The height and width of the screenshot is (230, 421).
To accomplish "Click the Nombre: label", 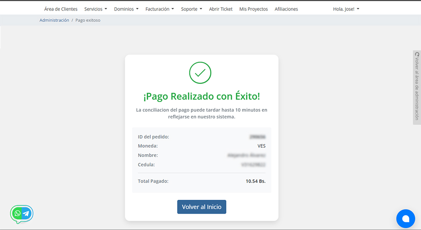I will tap(148, 155).
